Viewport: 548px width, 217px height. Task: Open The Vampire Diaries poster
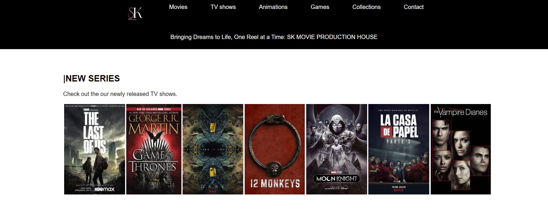(460, 149)
